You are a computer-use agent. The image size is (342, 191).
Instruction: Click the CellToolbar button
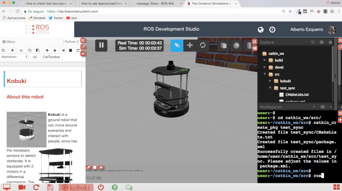coord(51,57)
